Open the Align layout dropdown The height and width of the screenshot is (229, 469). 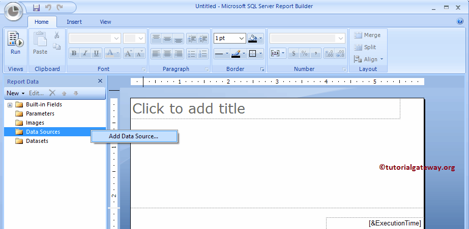[x=368, y=59]
